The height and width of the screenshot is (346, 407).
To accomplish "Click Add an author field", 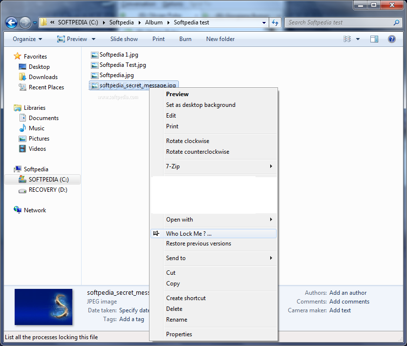I will (348, 293).
